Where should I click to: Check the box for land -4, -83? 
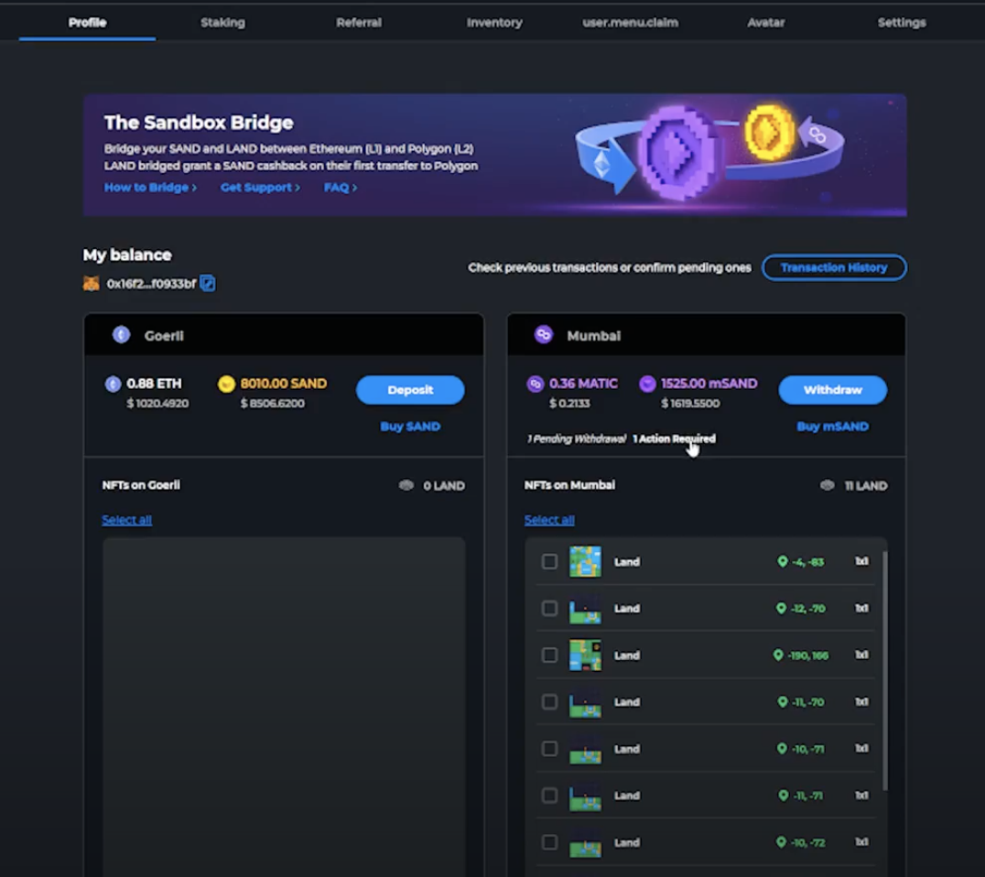(549, 562)
